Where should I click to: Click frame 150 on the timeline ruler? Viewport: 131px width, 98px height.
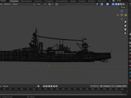pyautogui.click(x=63, y=89)
